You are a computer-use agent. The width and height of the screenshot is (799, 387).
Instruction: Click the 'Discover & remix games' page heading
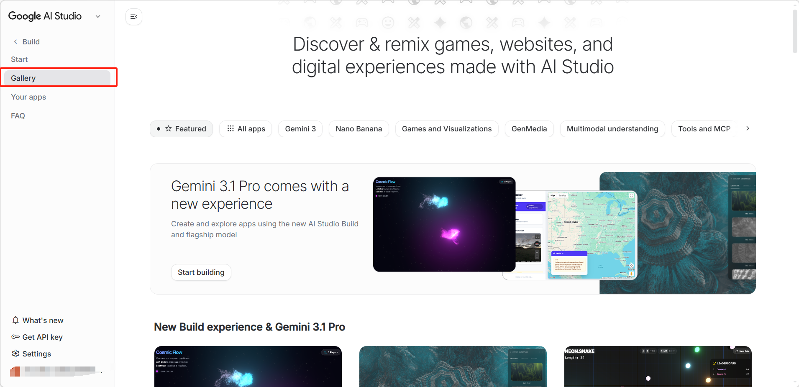pyautogui.click(x=453, y=56)
